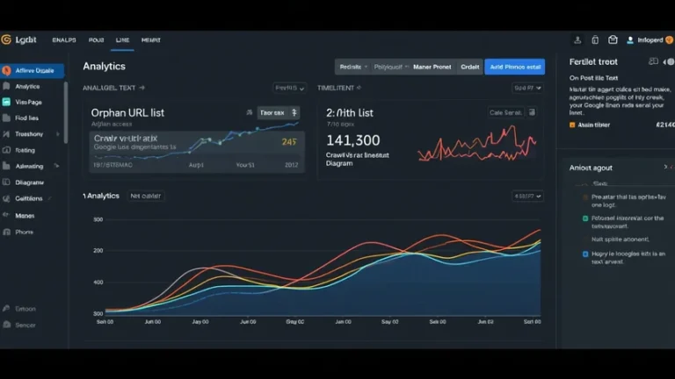
Task: Check the green Fofonsel box
Action: pos(585,218)
